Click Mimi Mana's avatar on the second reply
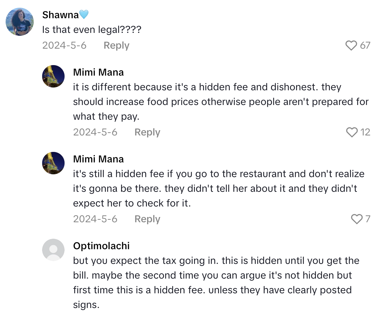This screenshot has width=379, height=315. (x=53, y=162)
